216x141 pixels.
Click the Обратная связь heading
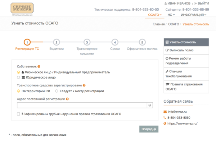pyautogui.click(x=178, y=101)
